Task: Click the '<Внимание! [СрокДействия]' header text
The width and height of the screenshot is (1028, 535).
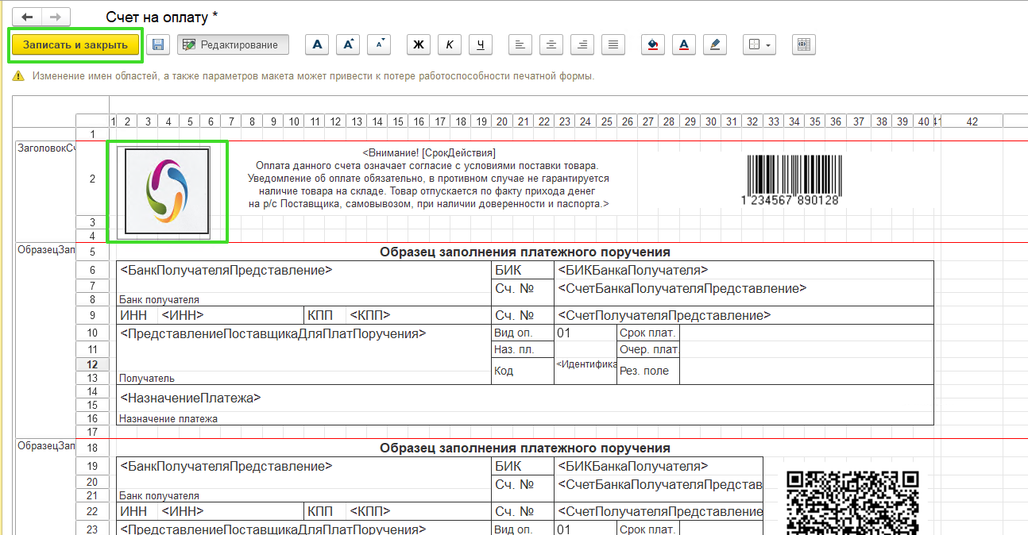Action: tap(429, 152)
